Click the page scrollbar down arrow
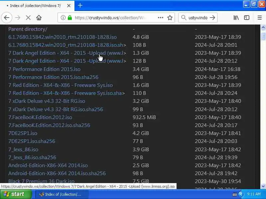 (x=263, y=186)
